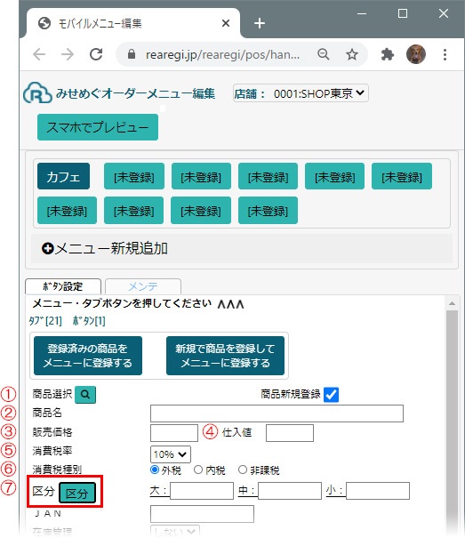Click the ボタン[1] label text

(x=89, y=321)
